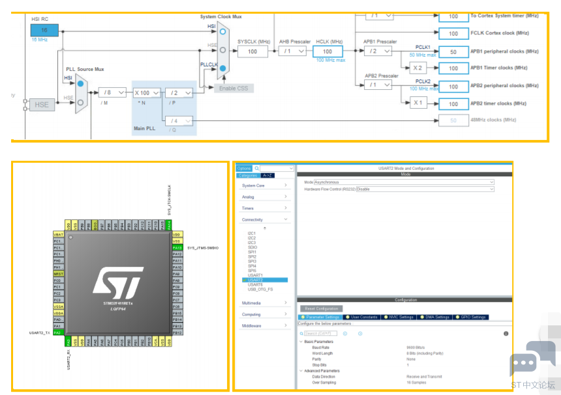Click pin PA12 on the chip
Image resolution: width=561 pixels, height=395 pixels.
click(177, 254)
